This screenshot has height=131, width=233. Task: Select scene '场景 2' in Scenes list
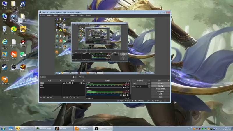pos(50,83)
